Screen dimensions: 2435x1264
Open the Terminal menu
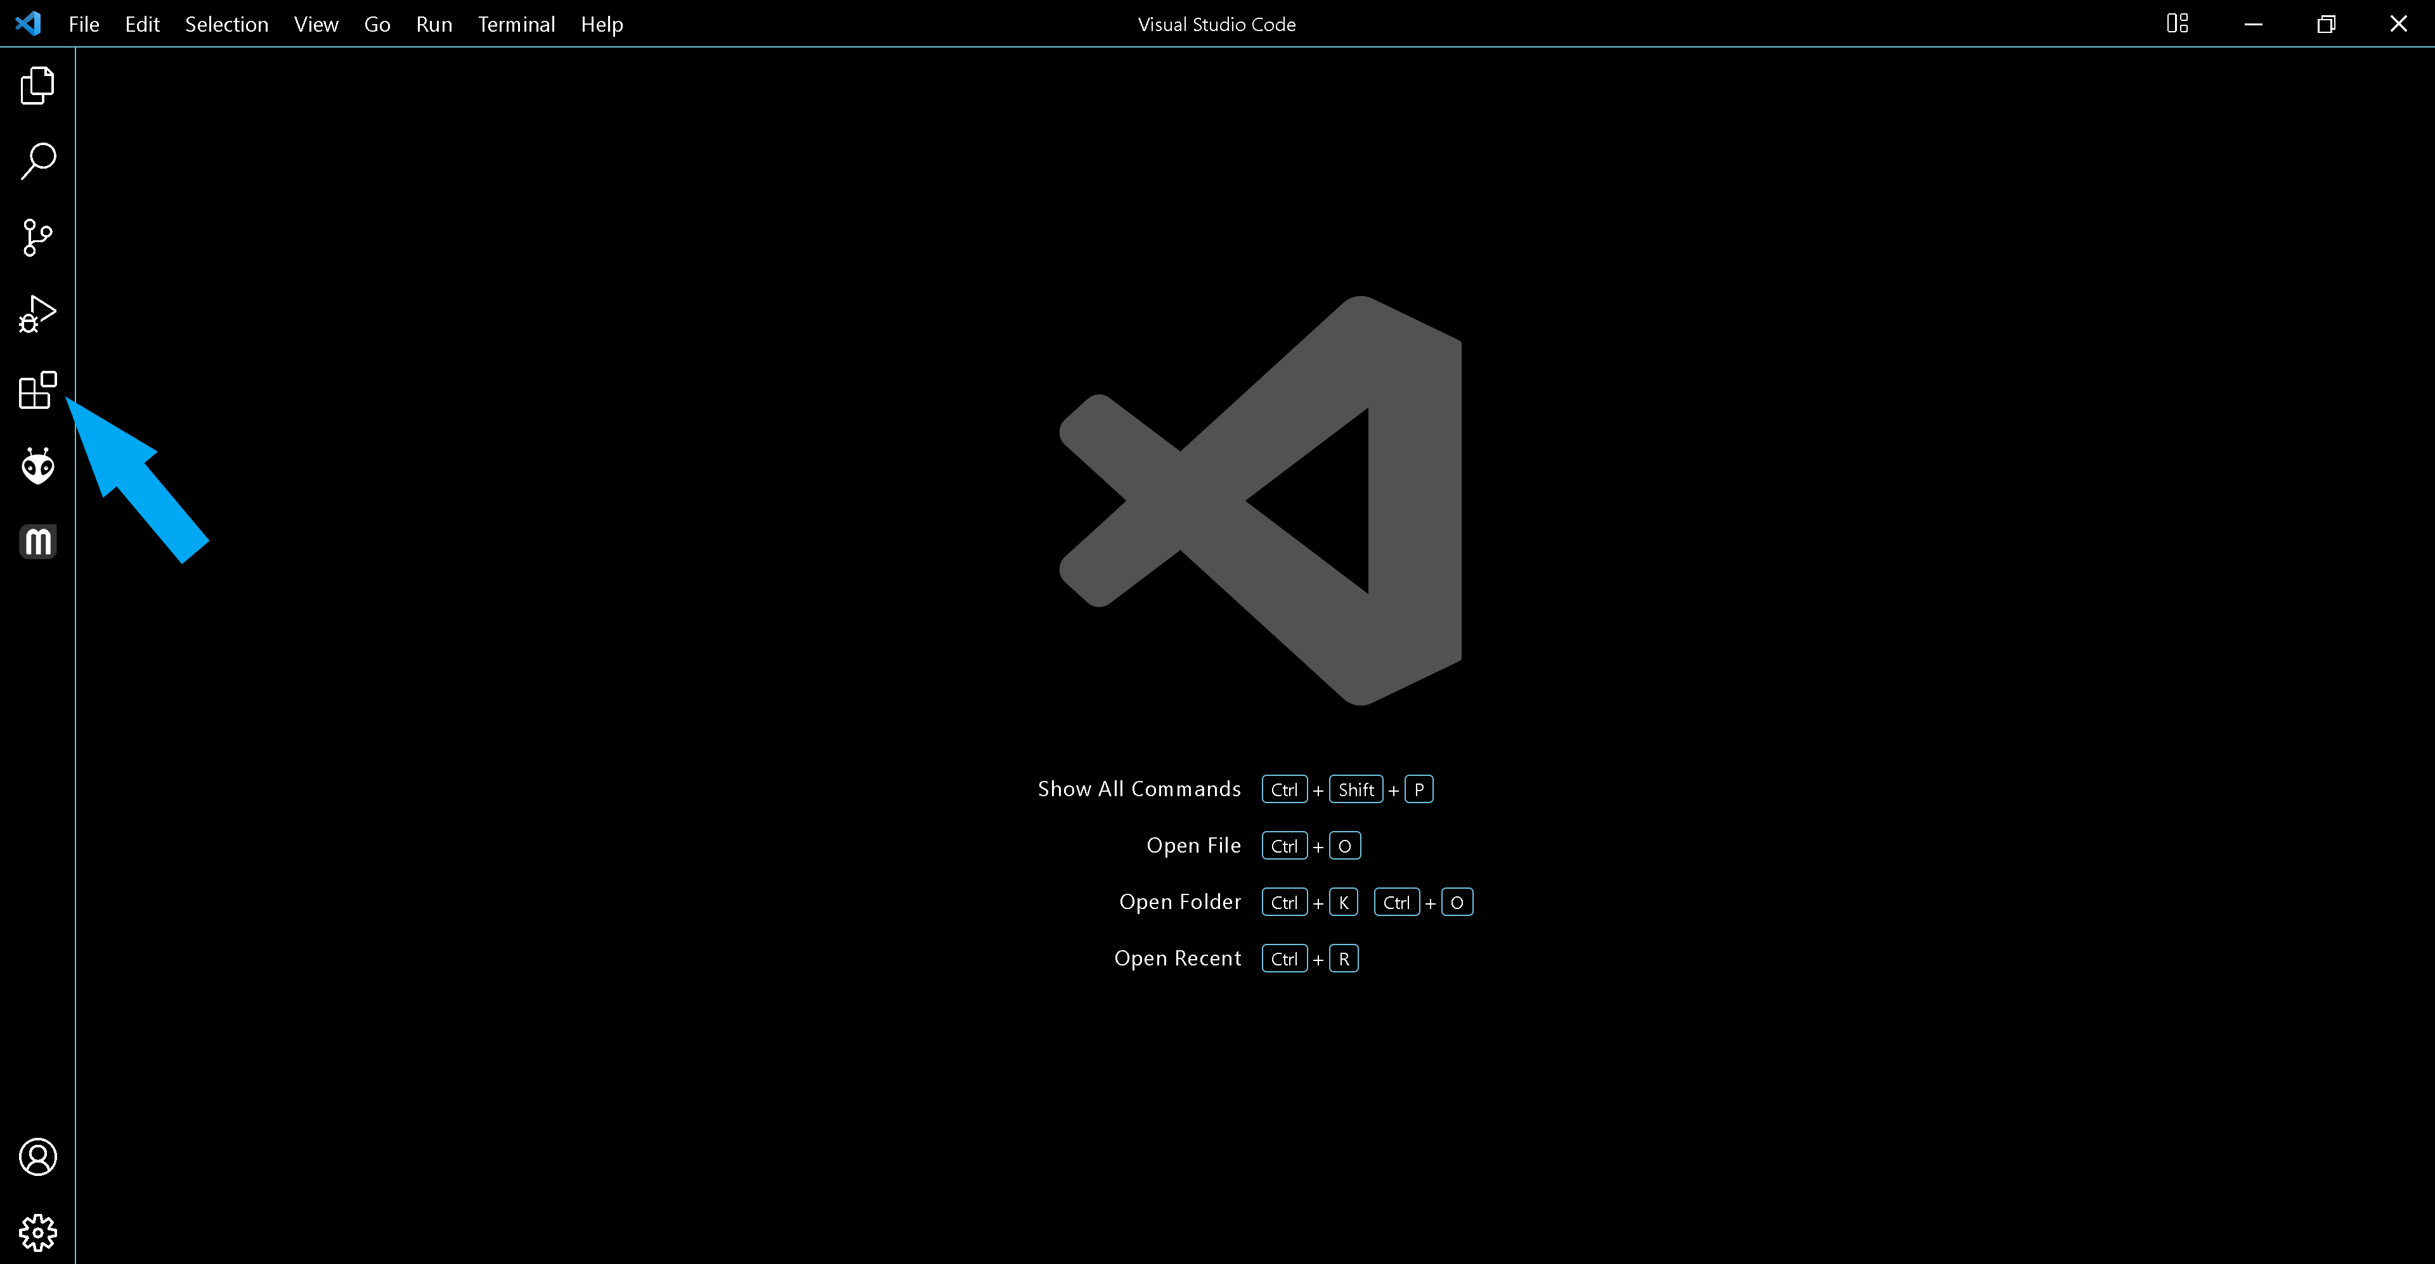(x=516, y=25)
